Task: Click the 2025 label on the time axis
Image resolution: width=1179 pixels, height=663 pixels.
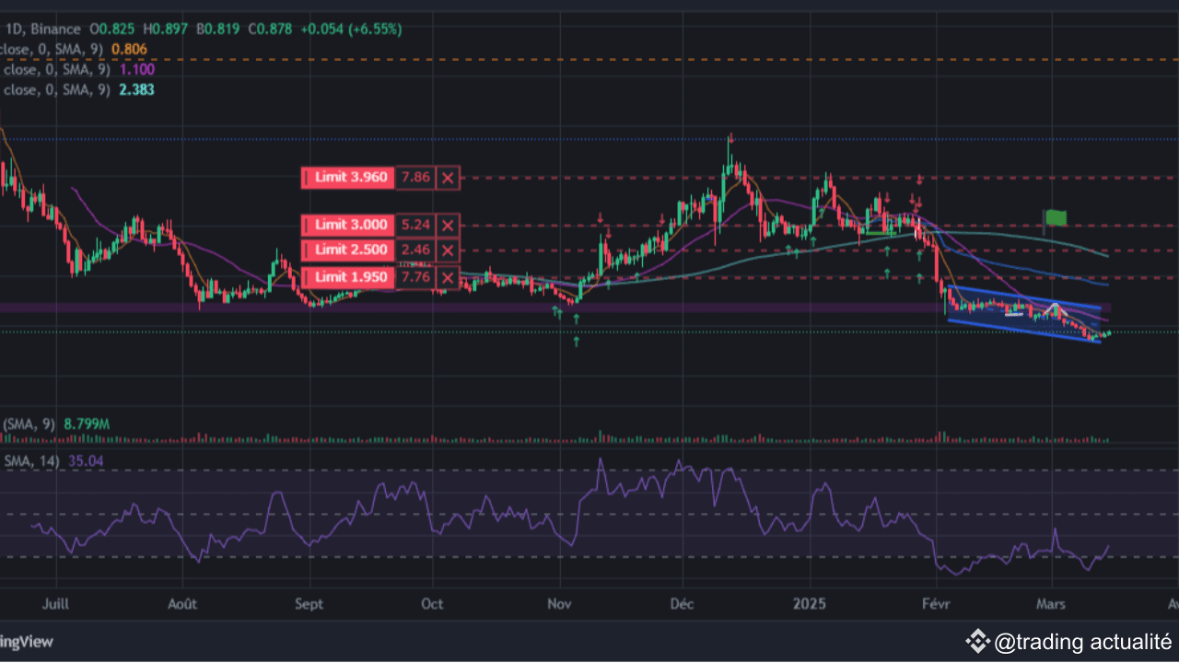Action: tap(809, 604)
